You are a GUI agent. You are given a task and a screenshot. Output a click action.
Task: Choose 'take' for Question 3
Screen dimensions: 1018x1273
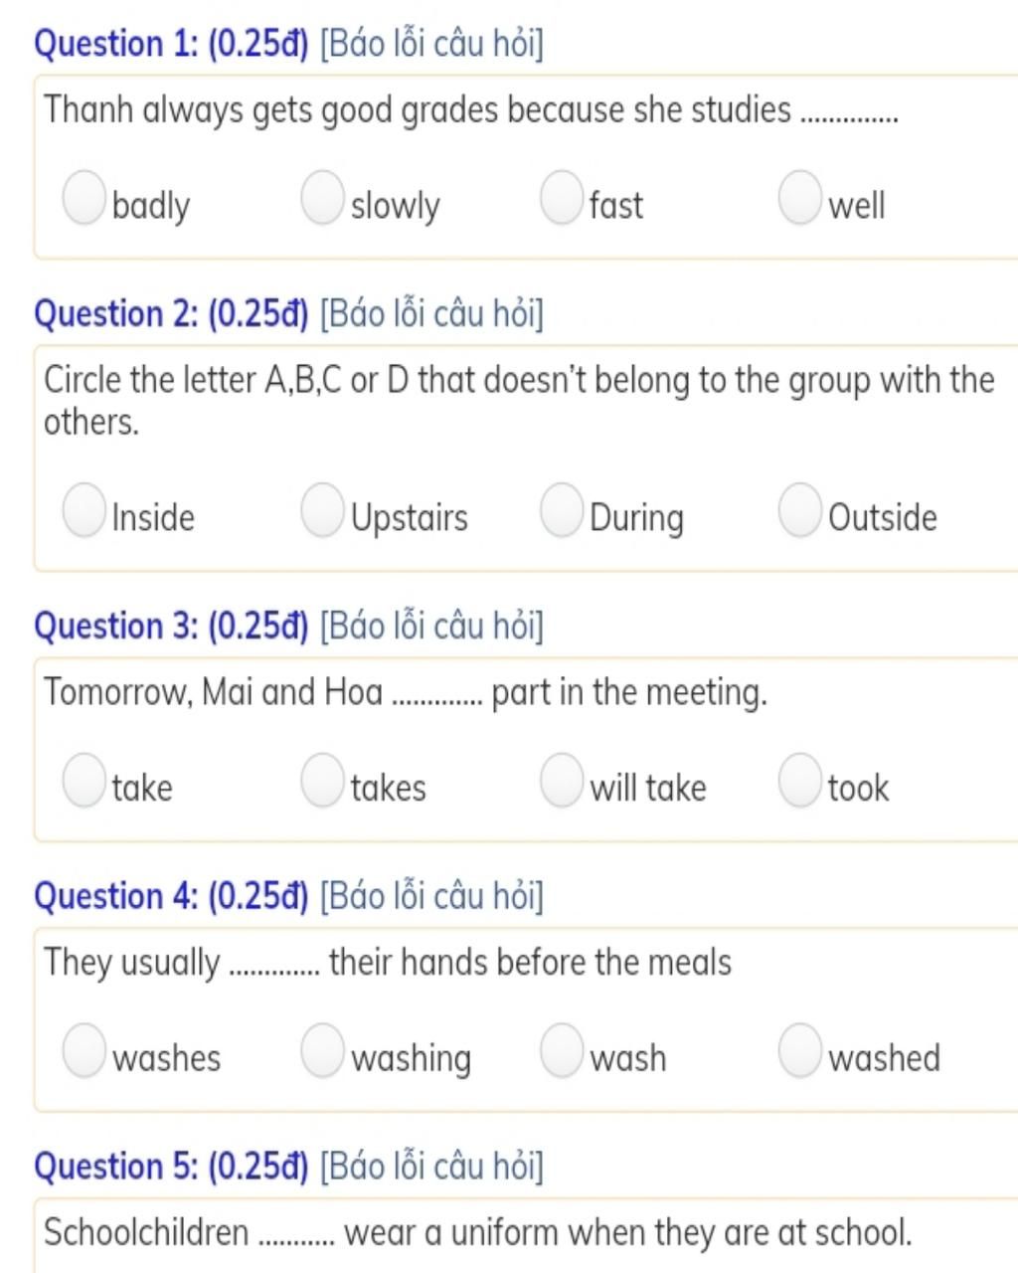(85, 779)
